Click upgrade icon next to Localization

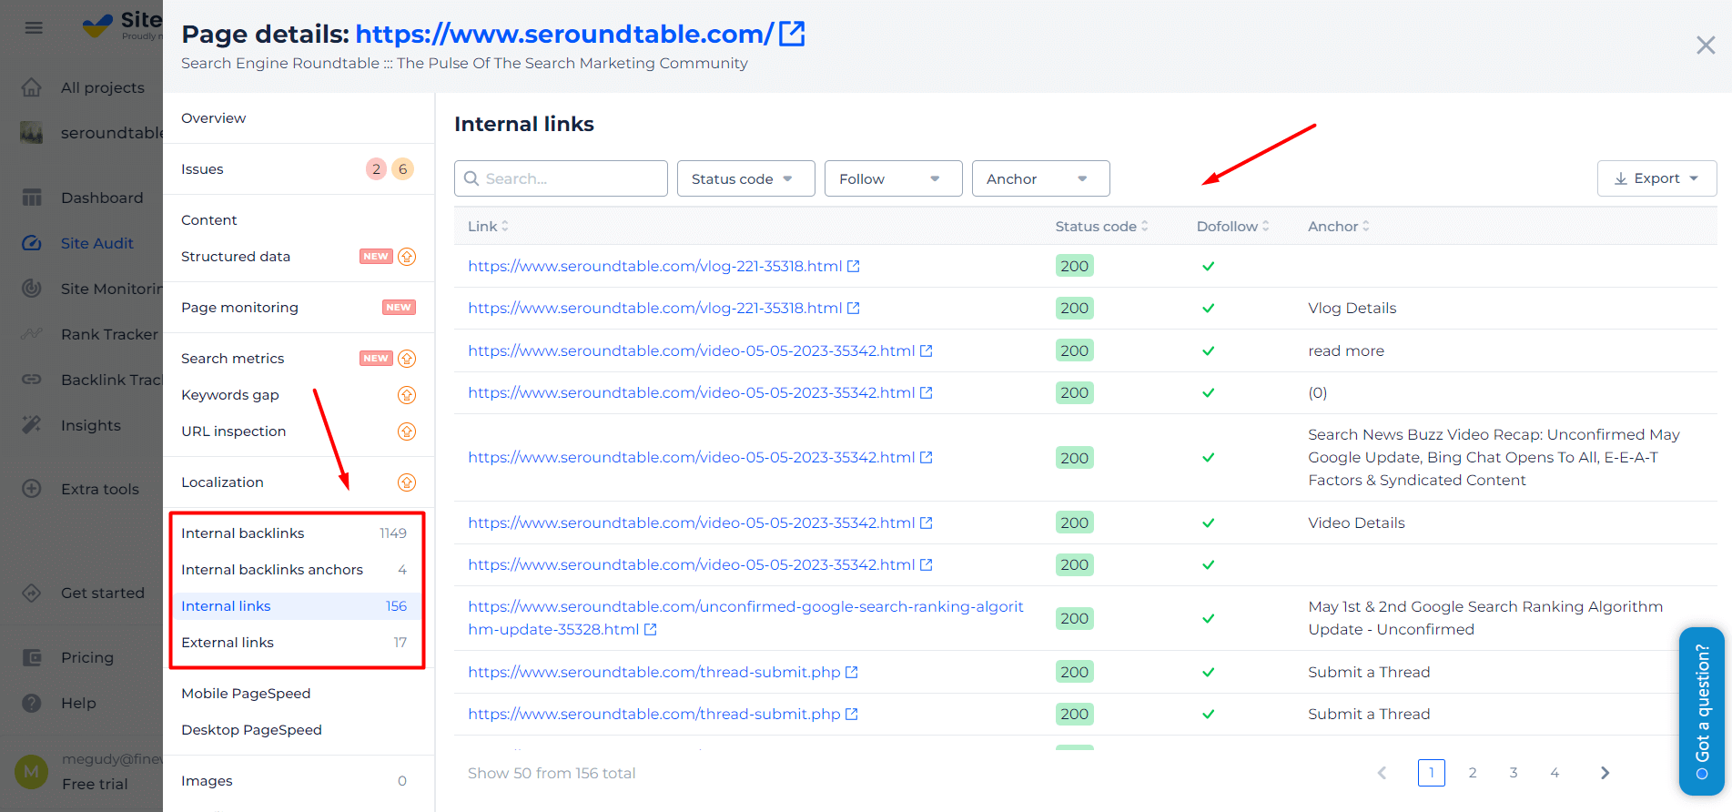tap(407, 482)
